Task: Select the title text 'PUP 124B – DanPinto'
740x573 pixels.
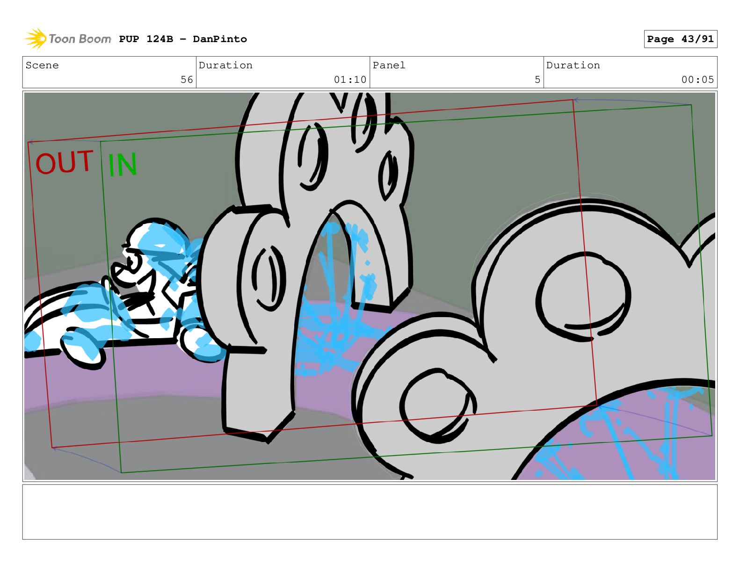Action: click(183, 39)
